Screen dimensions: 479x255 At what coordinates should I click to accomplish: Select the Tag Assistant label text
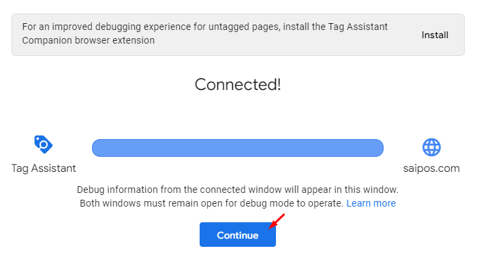[x=44, y=168]
